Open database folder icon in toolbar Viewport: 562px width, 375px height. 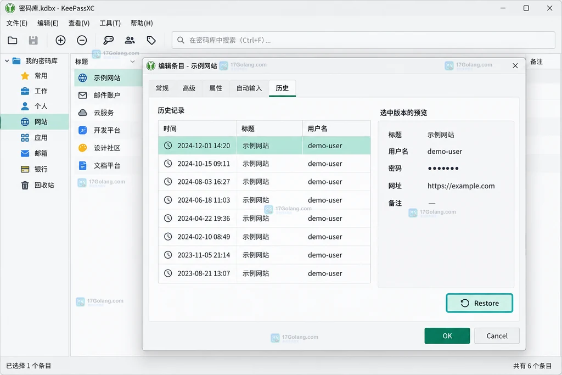(x=13, y=40)
